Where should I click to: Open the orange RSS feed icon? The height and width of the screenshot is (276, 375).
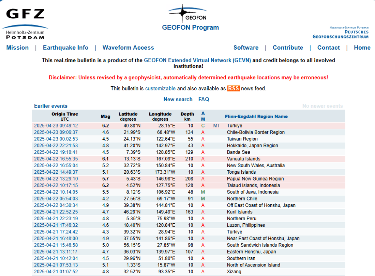click(233, 88)
